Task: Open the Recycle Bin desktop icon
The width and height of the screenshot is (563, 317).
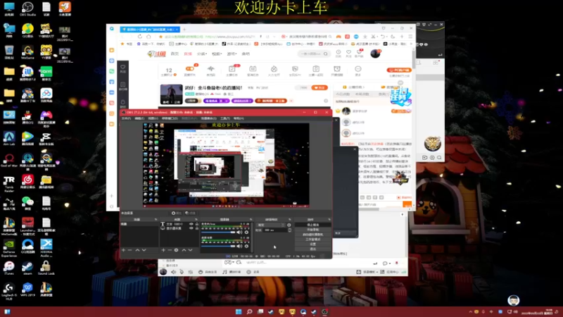Action: point(9,52)
